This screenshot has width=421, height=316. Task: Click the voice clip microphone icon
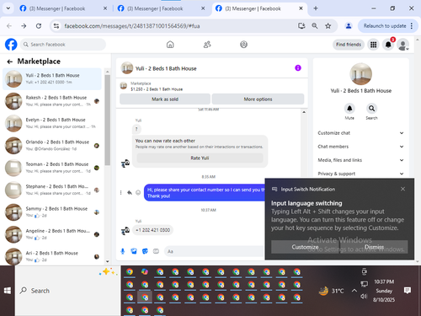click(123, 251)
